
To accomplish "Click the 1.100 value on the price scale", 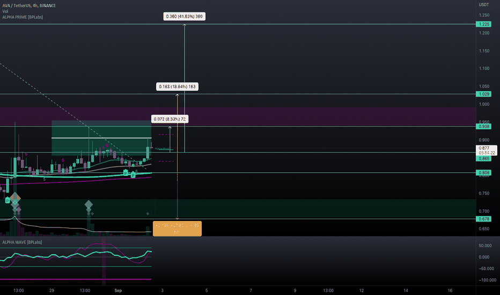I will pyautogui.click(x=484, y=68).
